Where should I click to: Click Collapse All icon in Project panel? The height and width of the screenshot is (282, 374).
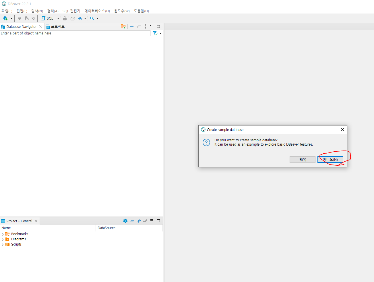click(132, 221)
